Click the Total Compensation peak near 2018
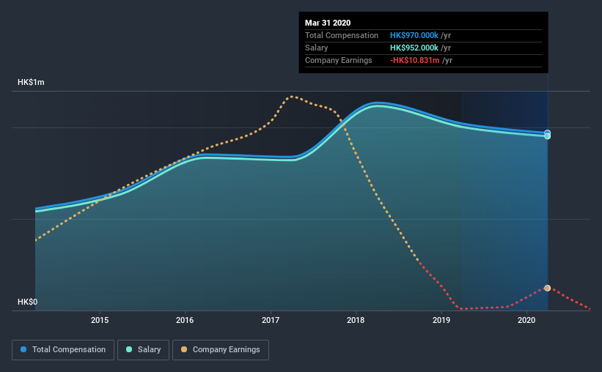This screenshot has width=602, height=372. point(377,103)
